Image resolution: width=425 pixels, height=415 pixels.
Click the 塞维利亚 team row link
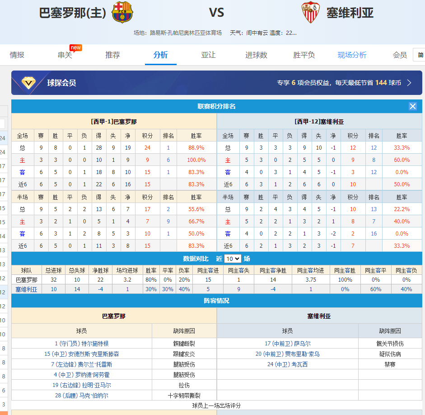pos(26,289)
